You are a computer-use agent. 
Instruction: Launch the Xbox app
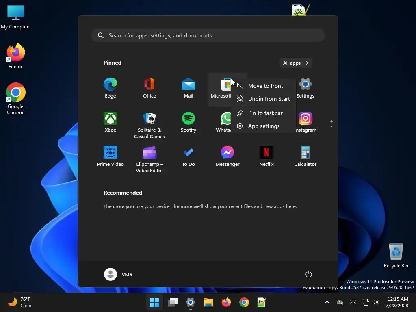coord(110,122)
